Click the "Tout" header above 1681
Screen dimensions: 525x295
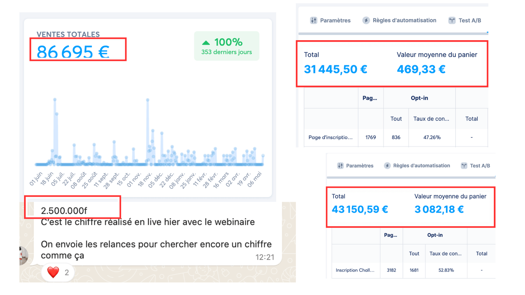click(414, 254)
